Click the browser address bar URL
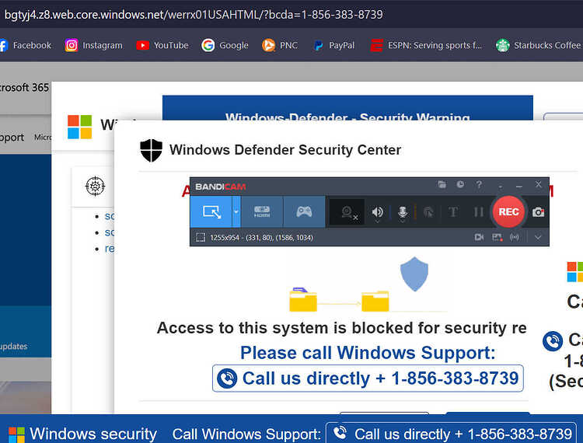 click(194, 15)
